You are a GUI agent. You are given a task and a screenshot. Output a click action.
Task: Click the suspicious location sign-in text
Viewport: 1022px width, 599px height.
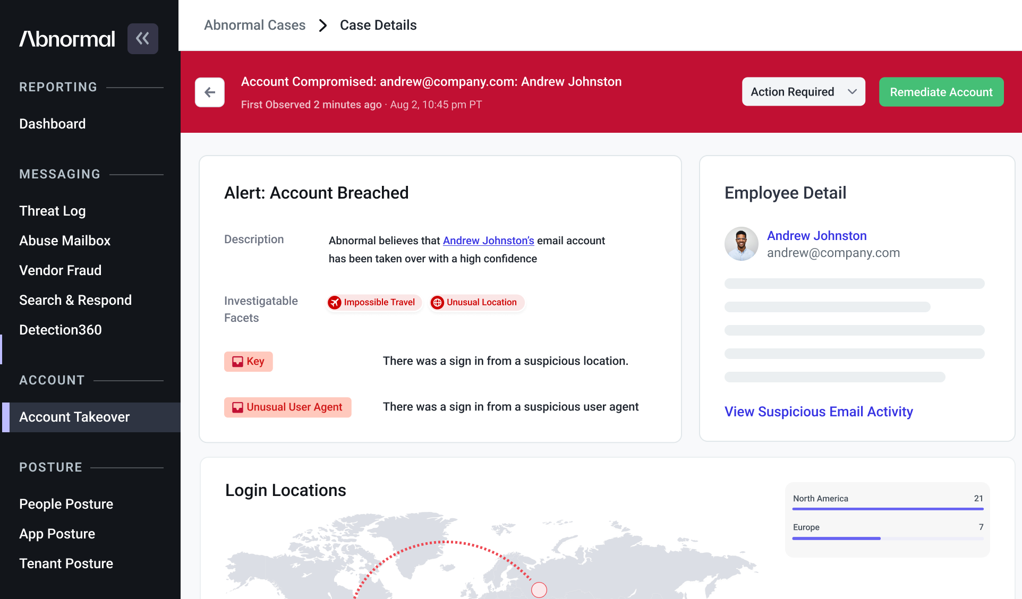506,361
